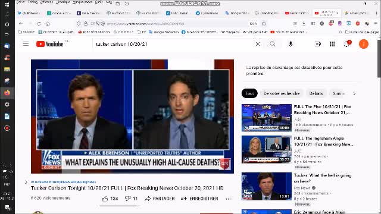This screenshot has height=214, width=381.
Task: Open the 'Wikipédia' bookmark
Action: (x=230, y=32)
